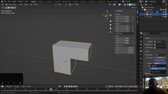
Task: Clear the Camera field with X
Action: tap(165, 42)
